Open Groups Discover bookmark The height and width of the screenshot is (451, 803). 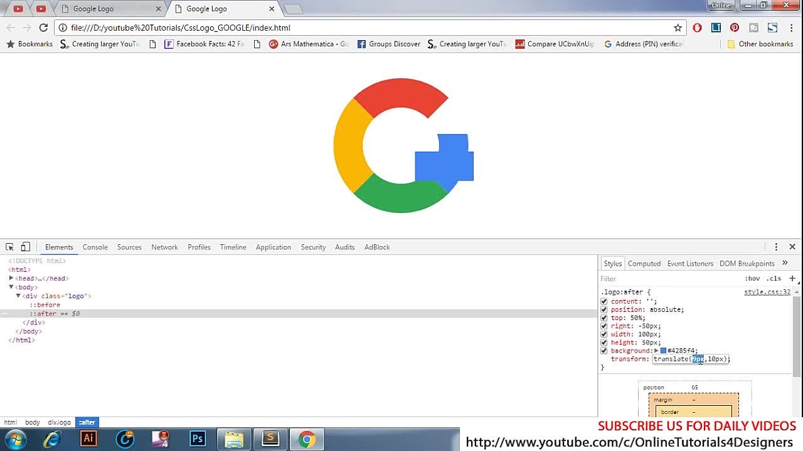[389, 44]
